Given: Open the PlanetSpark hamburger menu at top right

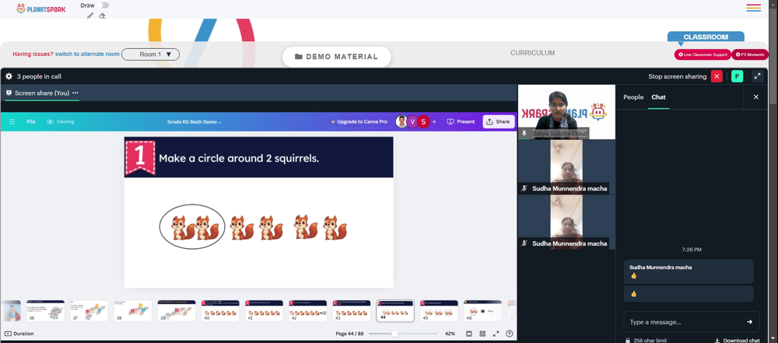Looking at the screenshot, I should pos(753,8).
